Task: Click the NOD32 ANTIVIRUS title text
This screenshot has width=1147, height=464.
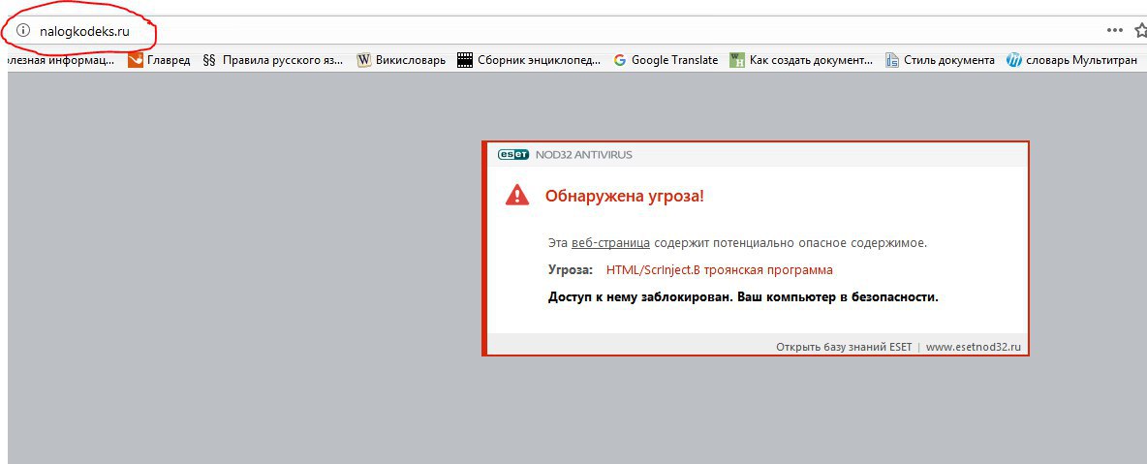Action: pyautogui.click(x=583, y=154)
